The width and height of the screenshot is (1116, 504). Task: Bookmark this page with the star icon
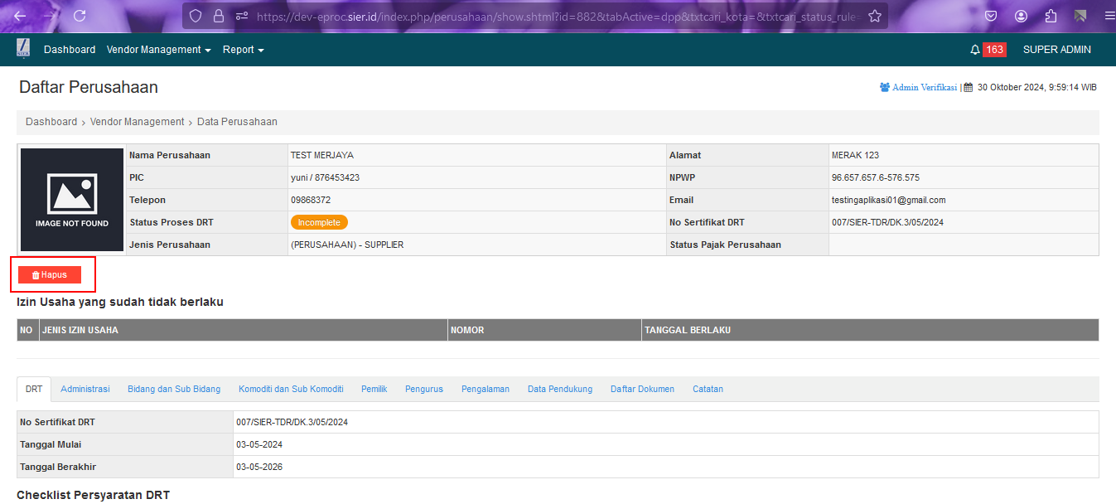click(x=874, y=16)
